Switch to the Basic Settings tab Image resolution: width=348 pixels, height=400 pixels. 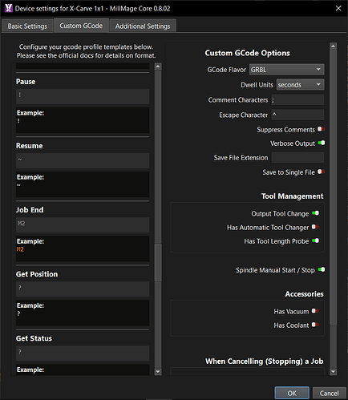coord(27,26)
